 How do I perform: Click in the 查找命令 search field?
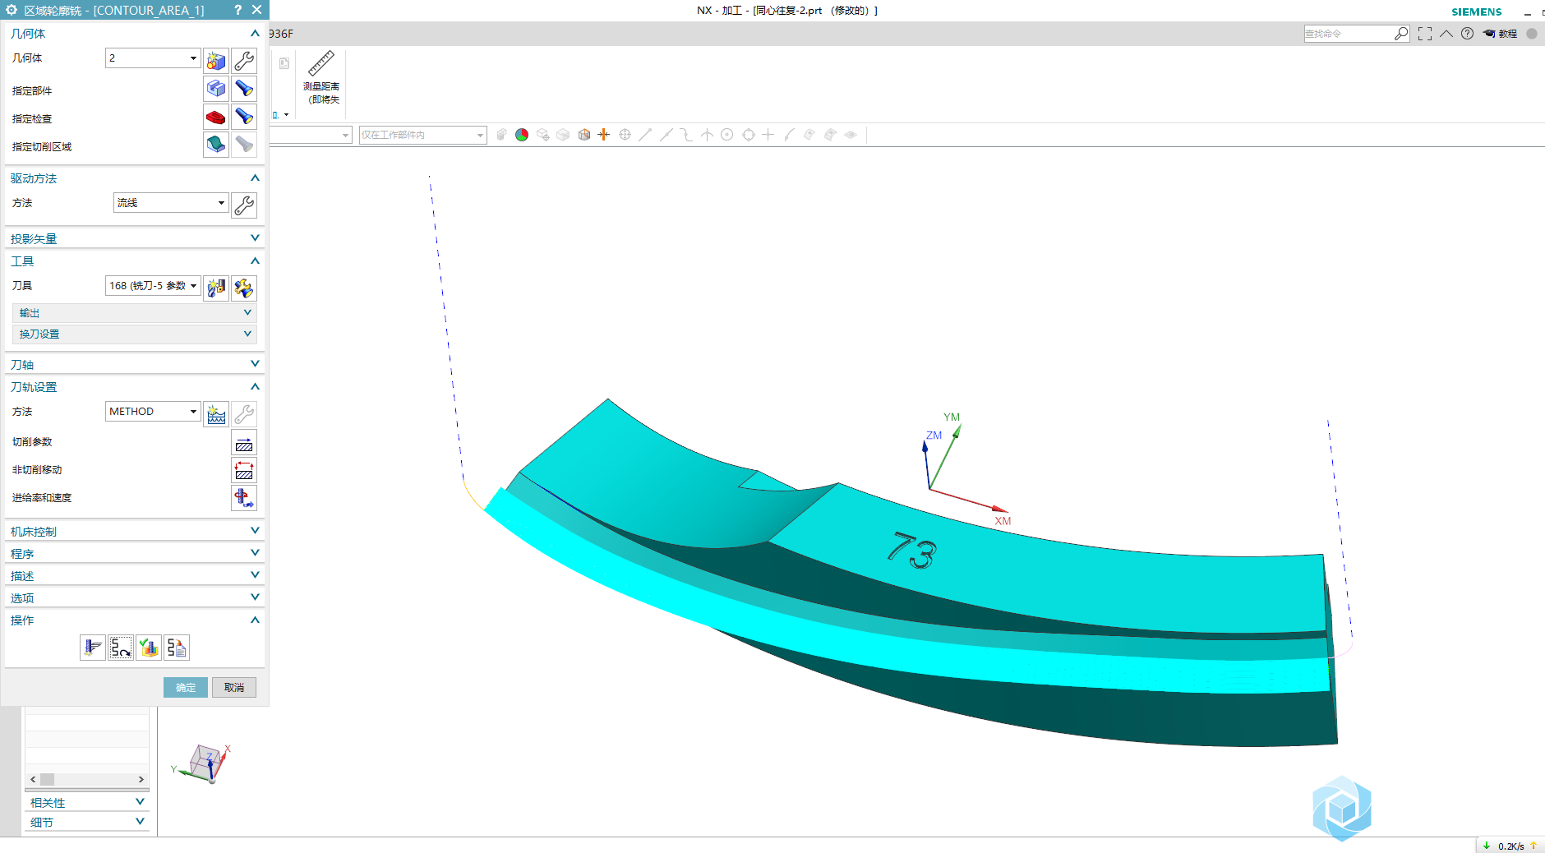[1348, 34]
